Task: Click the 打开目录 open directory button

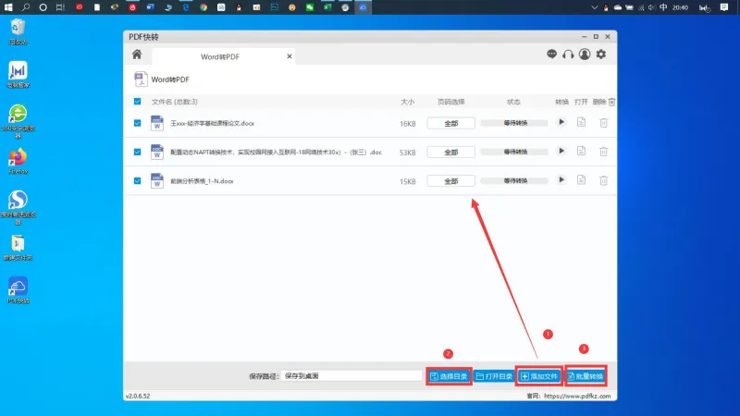Action: pyautogui.click(x=494, y=376)
